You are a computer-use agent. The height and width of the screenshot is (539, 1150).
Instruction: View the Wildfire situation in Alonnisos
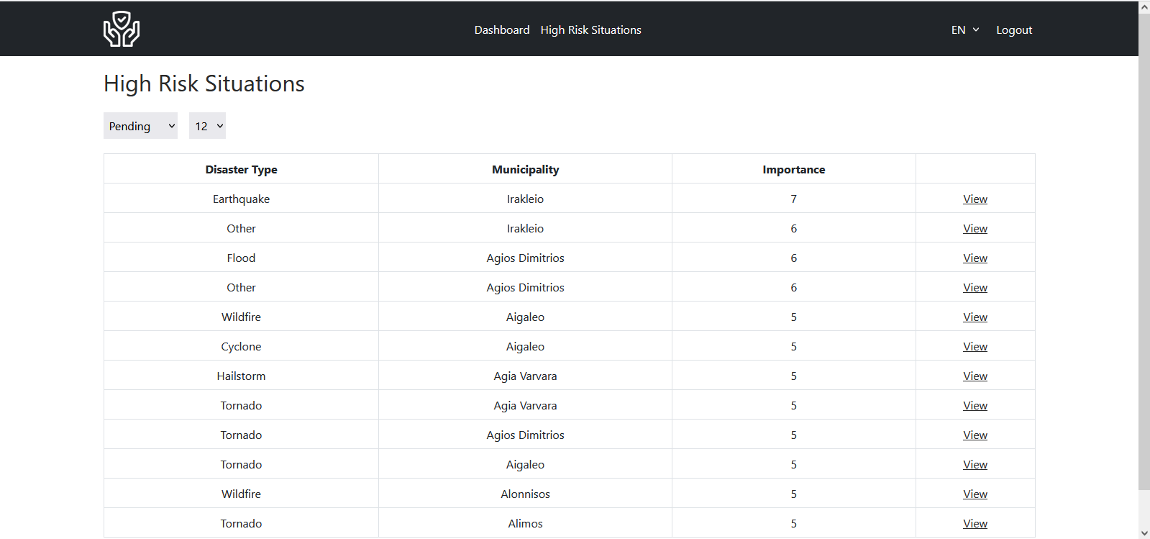(975, 494)
